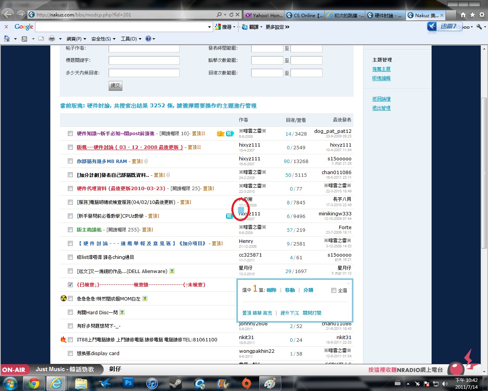Open the Photoshop icon in the taskbar
This screenshot has width=488, height=391.
pos(128,383)
